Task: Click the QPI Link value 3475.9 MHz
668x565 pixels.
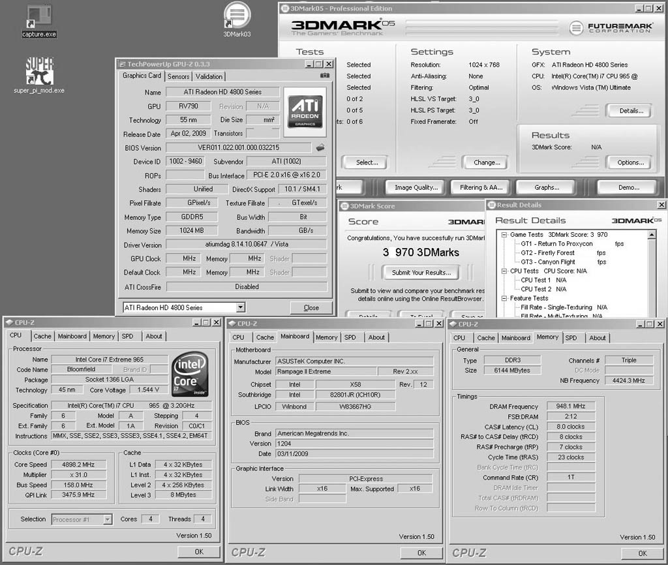Action: [x=78, y=495]
